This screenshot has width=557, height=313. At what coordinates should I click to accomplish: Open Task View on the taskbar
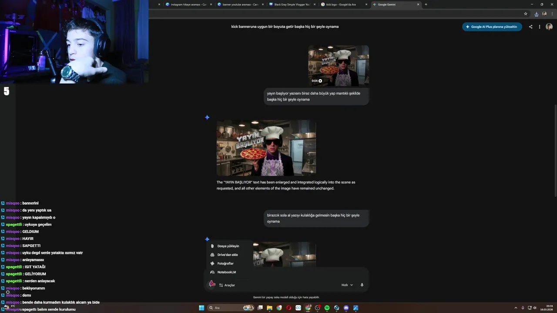260,308
